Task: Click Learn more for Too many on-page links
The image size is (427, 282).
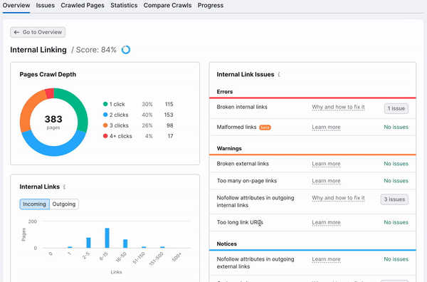Action: 326,181
